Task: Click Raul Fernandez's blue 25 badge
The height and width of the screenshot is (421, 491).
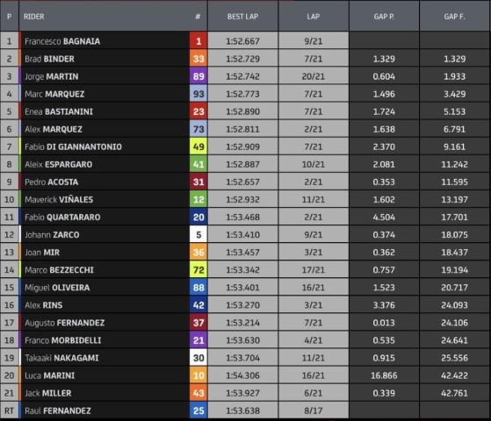Action: coord(199,410)
